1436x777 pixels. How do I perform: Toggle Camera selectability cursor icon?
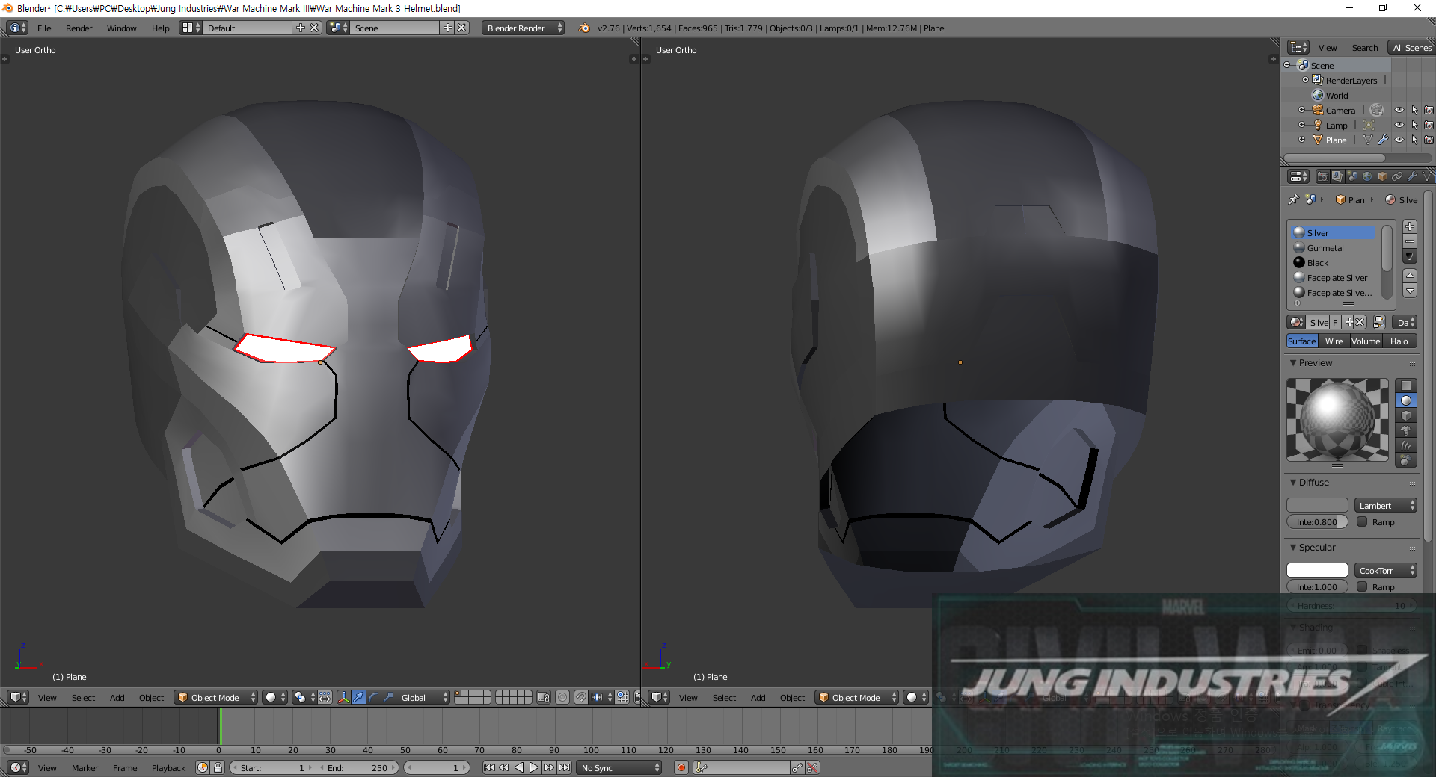(x=1414, y=110)
